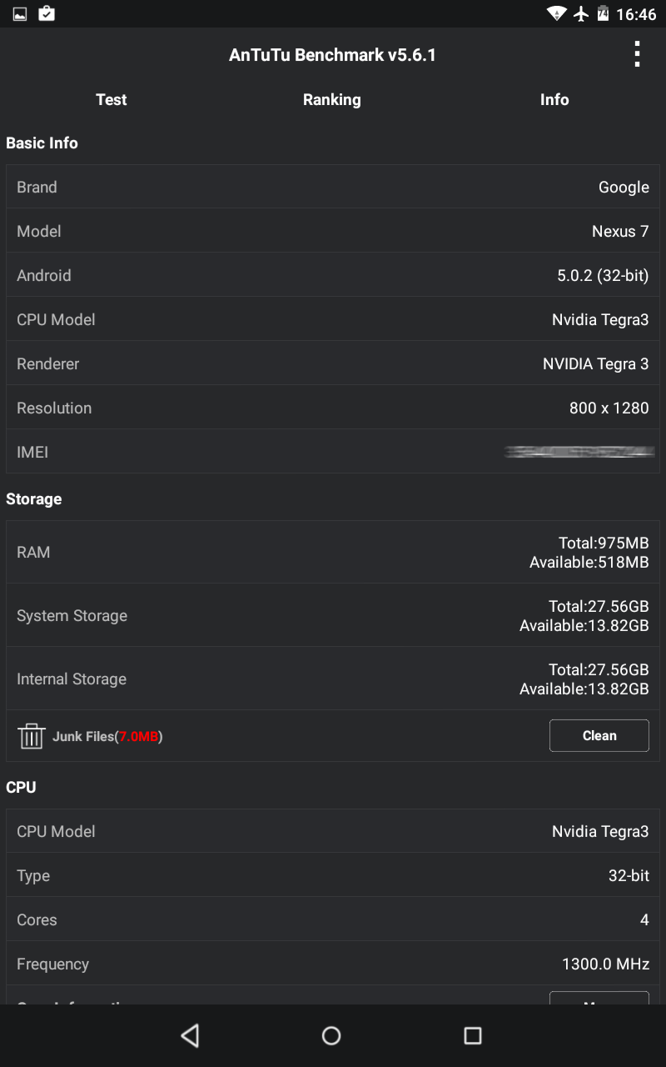666x1067 pixels.
Task: Tap the airplane mode status icon
Action: tap(581, 14)
